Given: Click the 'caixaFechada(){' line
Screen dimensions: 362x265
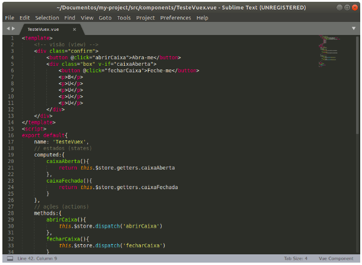Looking at the screenshot, I should [x=70, y=181].
